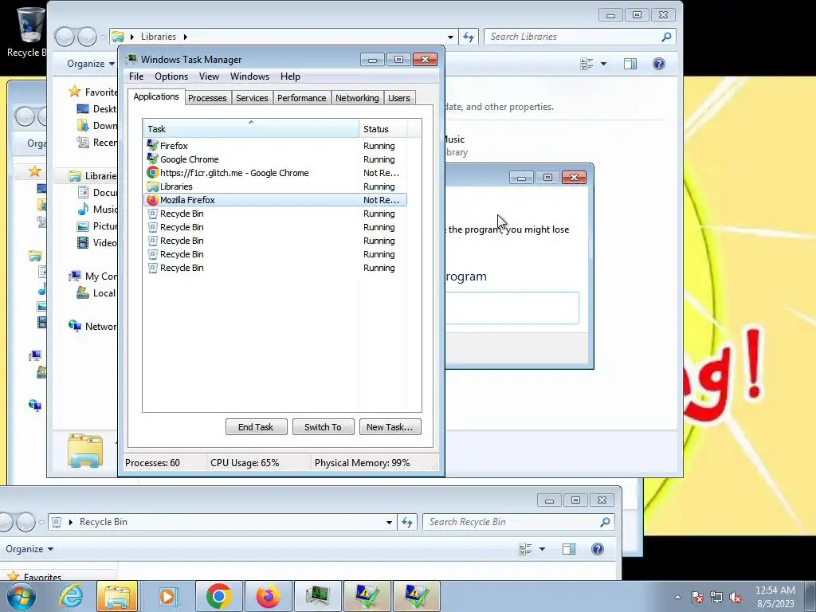Open the View menu in Task Manager
816x612 pixels.
point(209,76)
